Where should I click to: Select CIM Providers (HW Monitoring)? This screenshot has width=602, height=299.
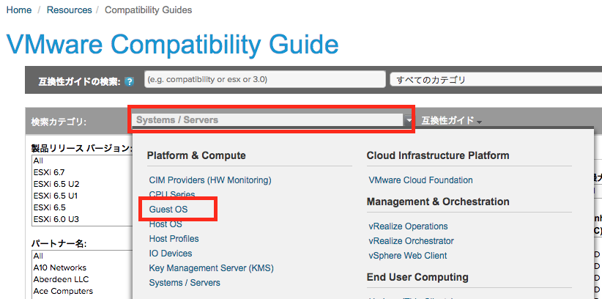210,180
